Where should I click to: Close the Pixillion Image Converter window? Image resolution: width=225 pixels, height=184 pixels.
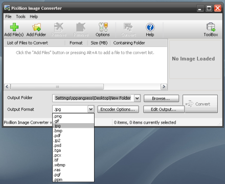218,8
